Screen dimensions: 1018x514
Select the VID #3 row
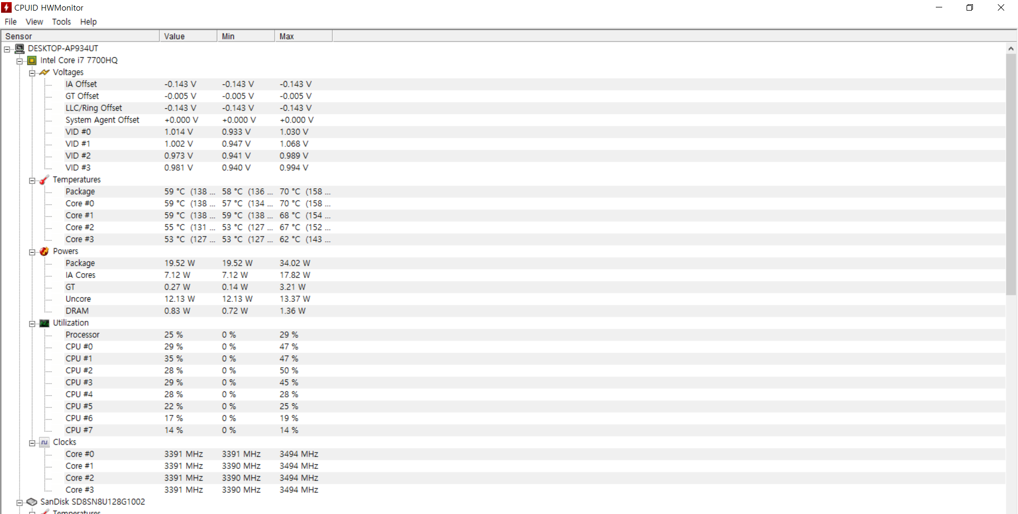(534, 168)
